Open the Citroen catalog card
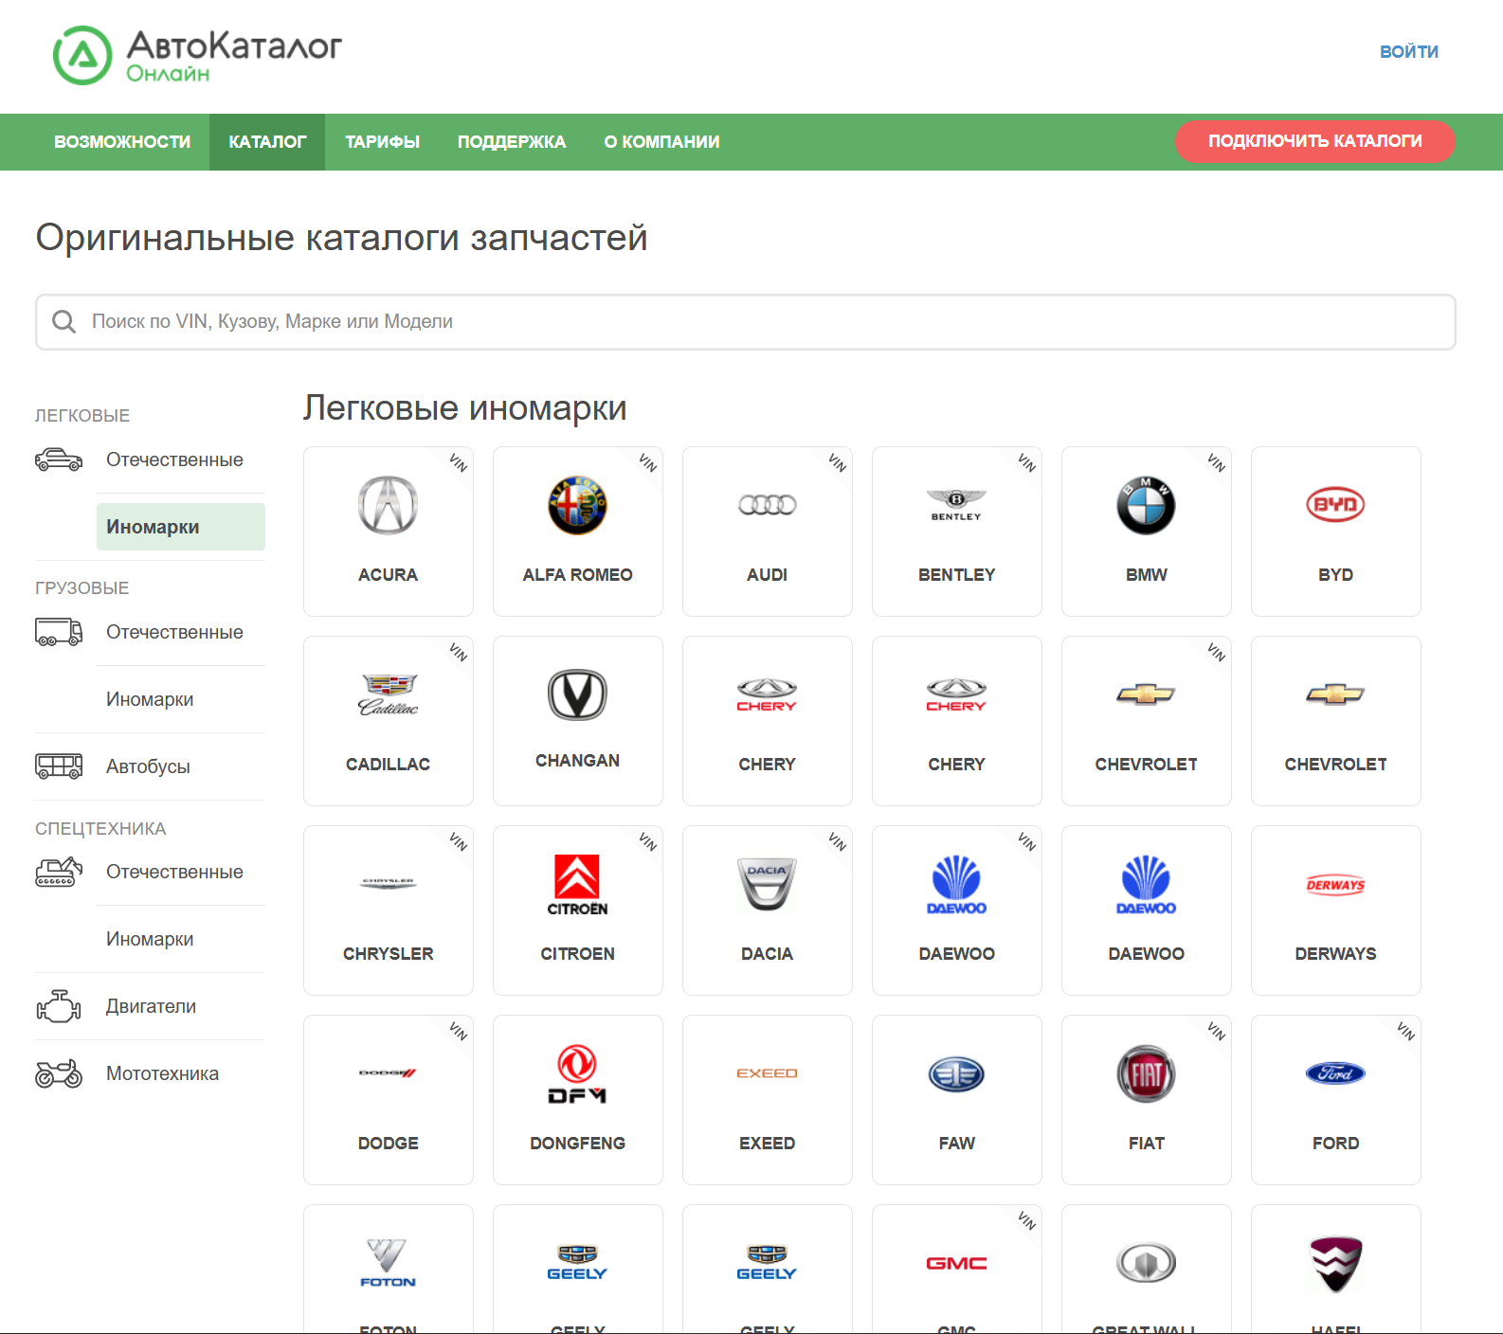 point(578,910)
